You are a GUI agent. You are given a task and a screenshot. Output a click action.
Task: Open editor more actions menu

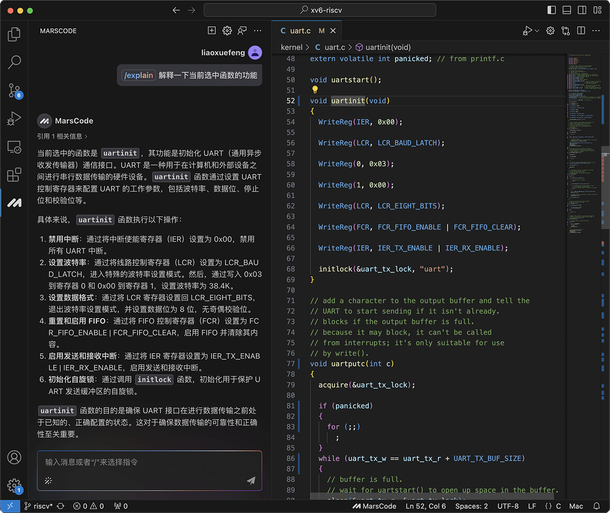[596, 31]
